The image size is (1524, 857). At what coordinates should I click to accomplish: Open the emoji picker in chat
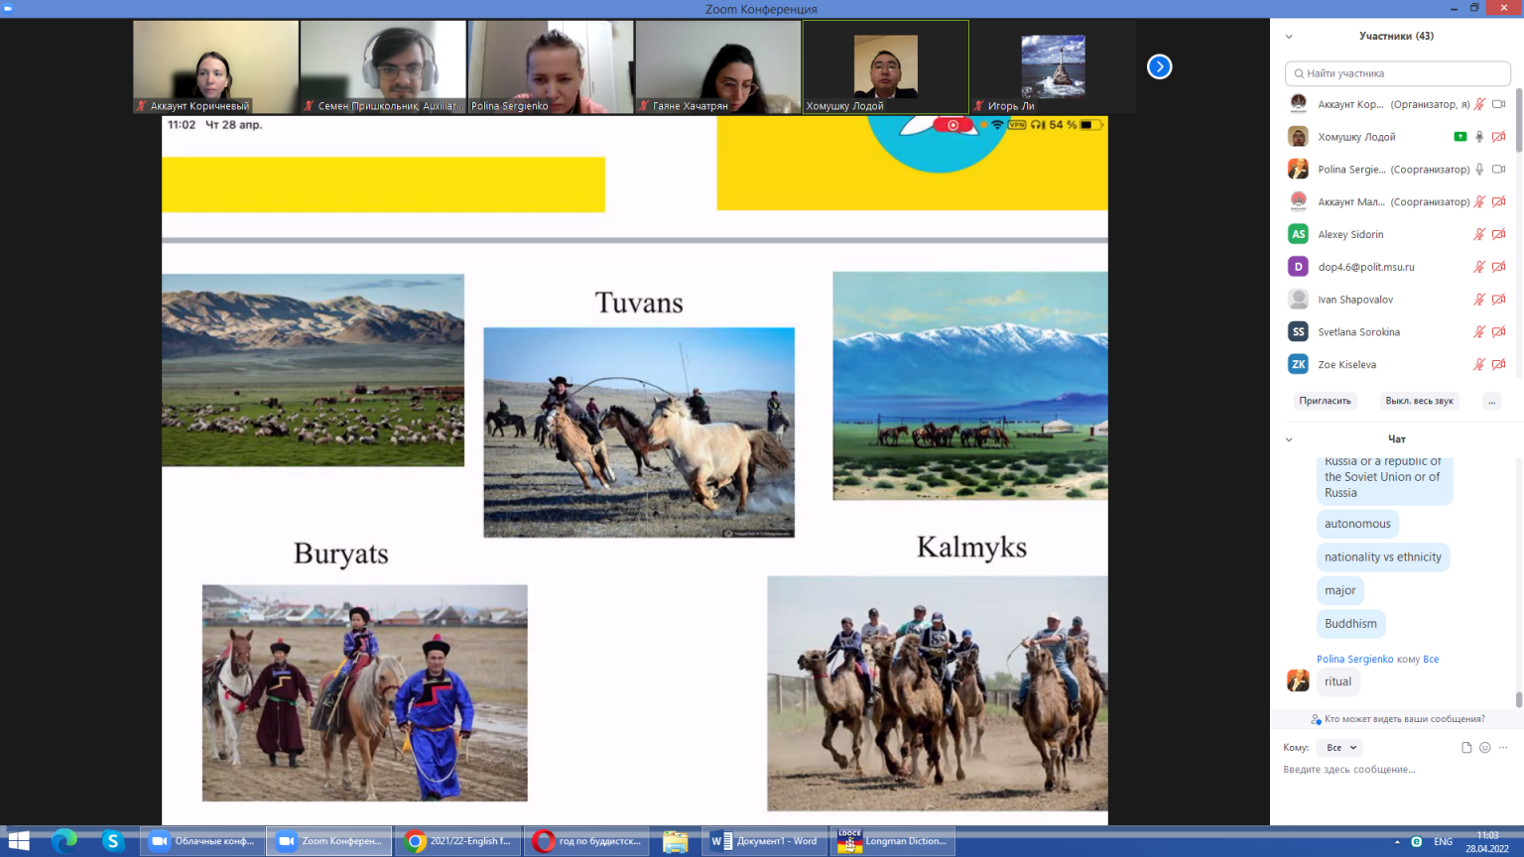[1484, 748]
